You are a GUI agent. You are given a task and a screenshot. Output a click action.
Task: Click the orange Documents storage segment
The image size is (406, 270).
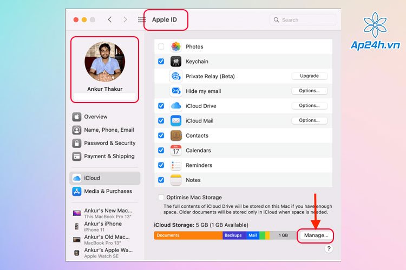click(188, 235)
